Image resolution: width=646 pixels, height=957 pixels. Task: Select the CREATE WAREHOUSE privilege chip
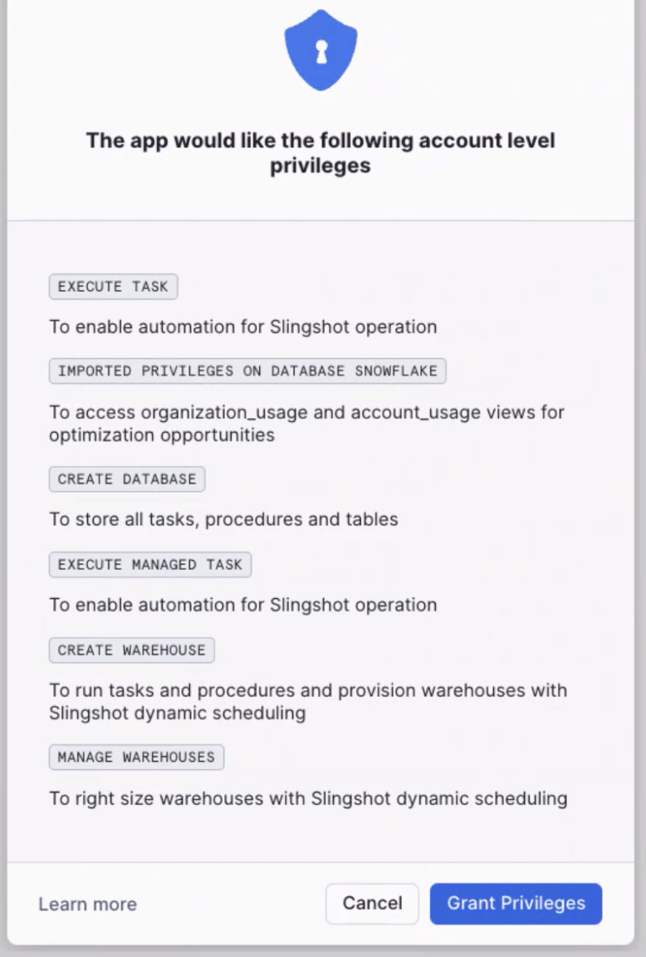[x=131, y=650]
